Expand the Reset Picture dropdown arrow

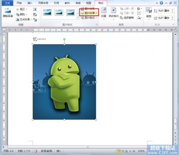(x=38, y=19)
